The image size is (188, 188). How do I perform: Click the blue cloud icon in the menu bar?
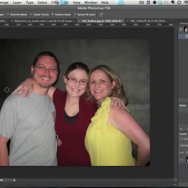click(x=160, y=3)
